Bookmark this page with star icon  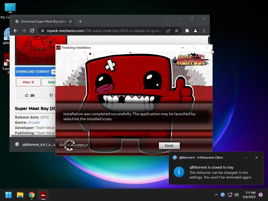[x=177, y=31]
